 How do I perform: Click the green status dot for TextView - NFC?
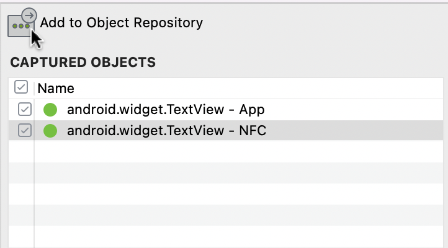pos(50,131)
